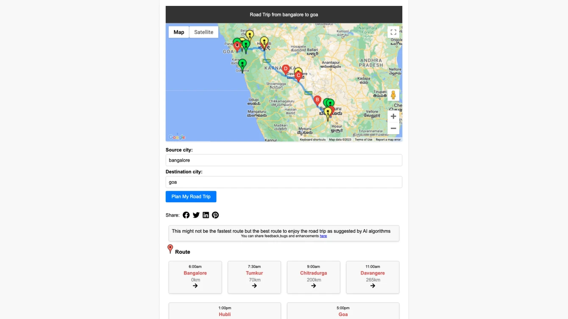
Task: Zoom in on the map
Action: 393,116
